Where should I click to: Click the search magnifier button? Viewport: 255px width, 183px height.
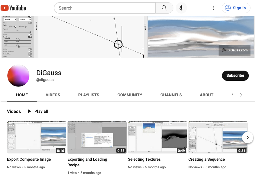[164, 8]
